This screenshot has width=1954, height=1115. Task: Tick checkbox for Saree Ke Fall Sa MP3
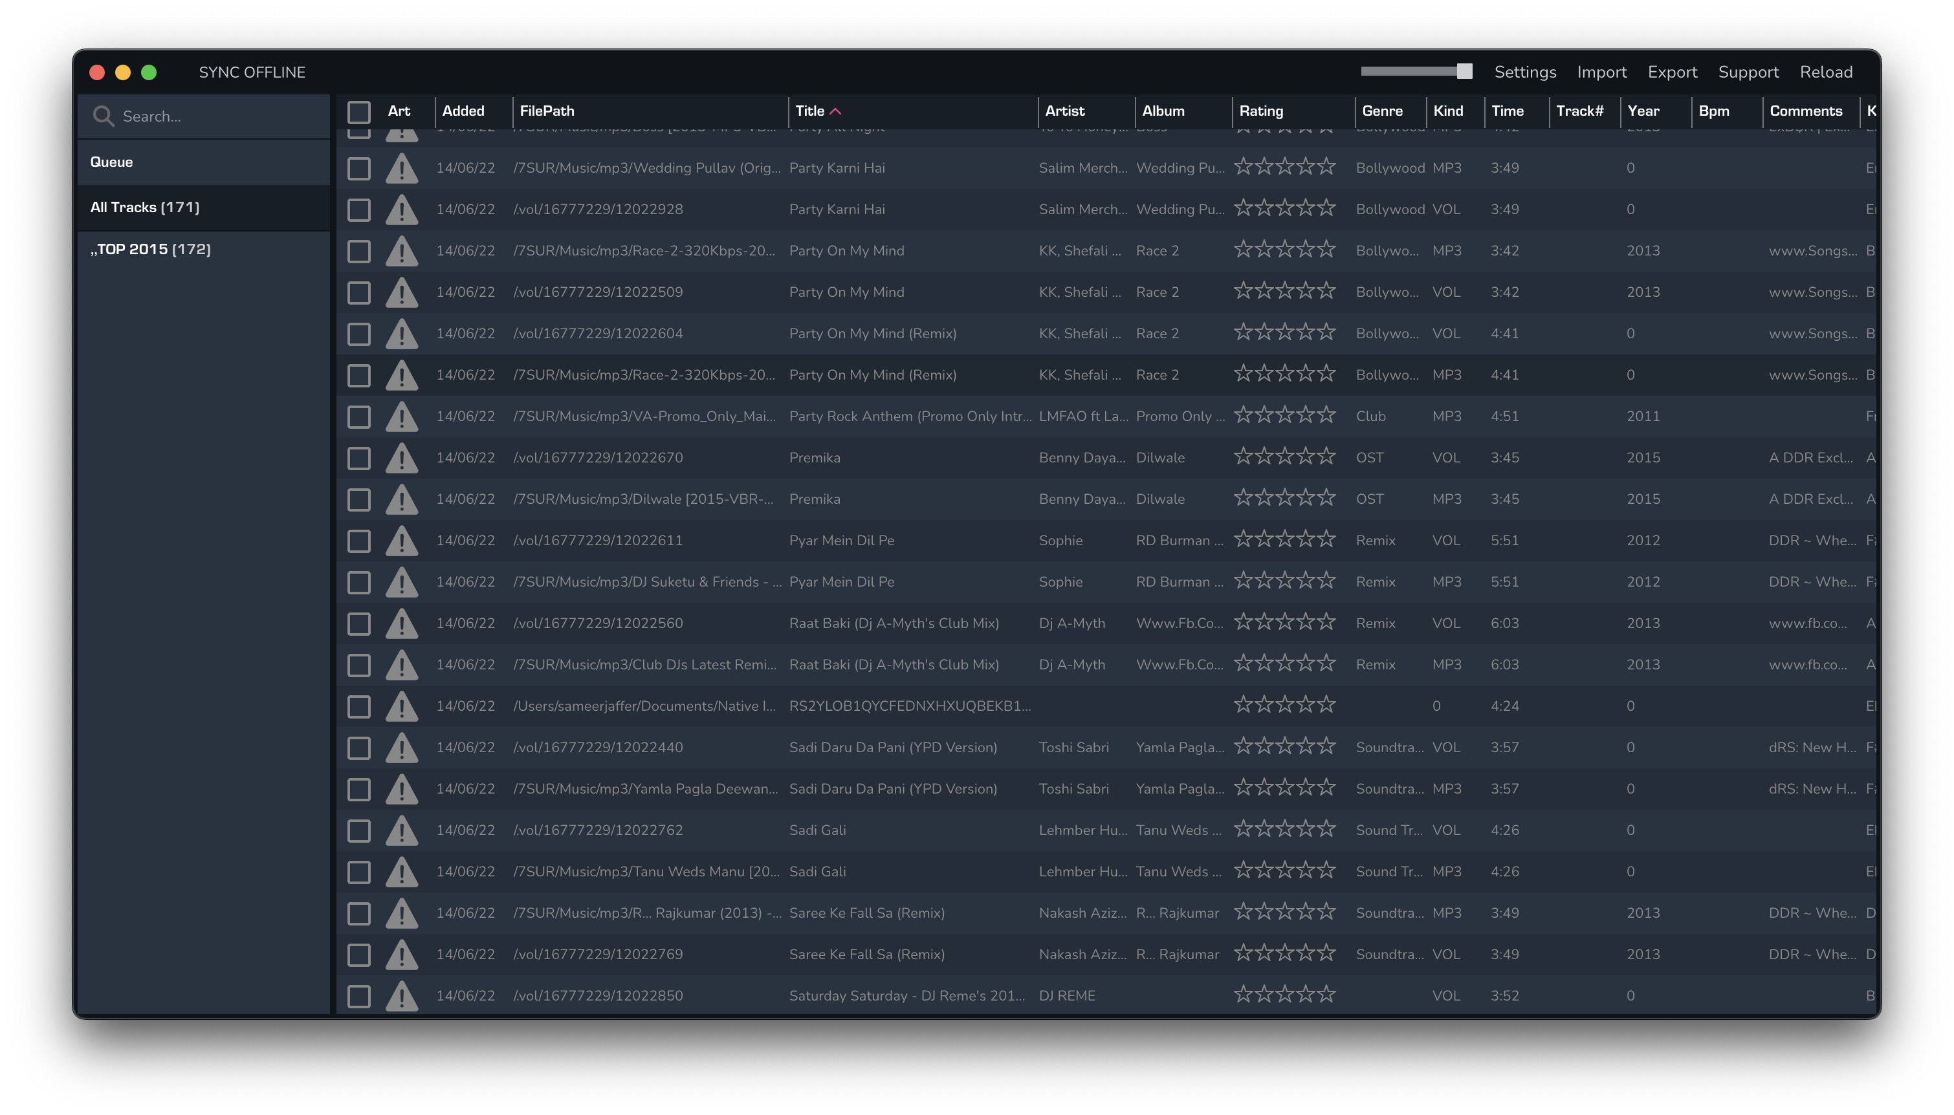[x=358, y=913]
